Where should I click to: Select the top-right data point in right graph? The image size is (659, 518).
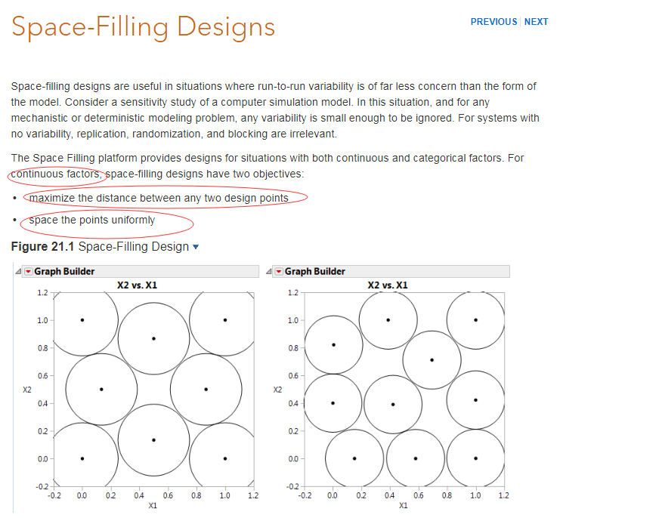tap(475, 319)
